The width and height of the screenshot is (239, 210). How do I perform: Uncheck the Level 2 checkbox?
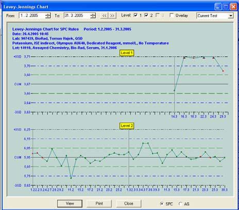pos(146,15)
